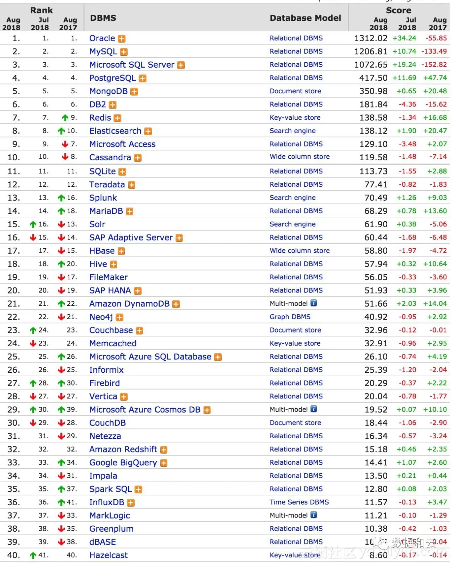Click the Database Model column header

pos(305,18)
